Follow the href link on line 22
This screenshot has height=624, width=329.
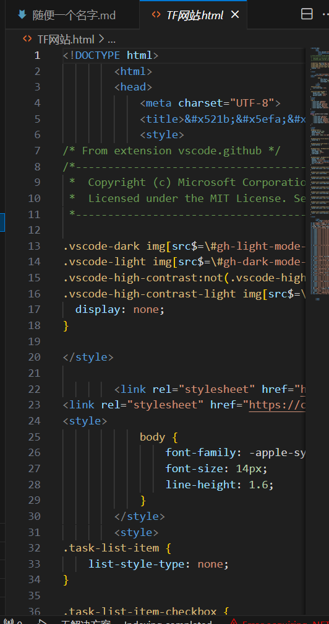pos(303,389)
